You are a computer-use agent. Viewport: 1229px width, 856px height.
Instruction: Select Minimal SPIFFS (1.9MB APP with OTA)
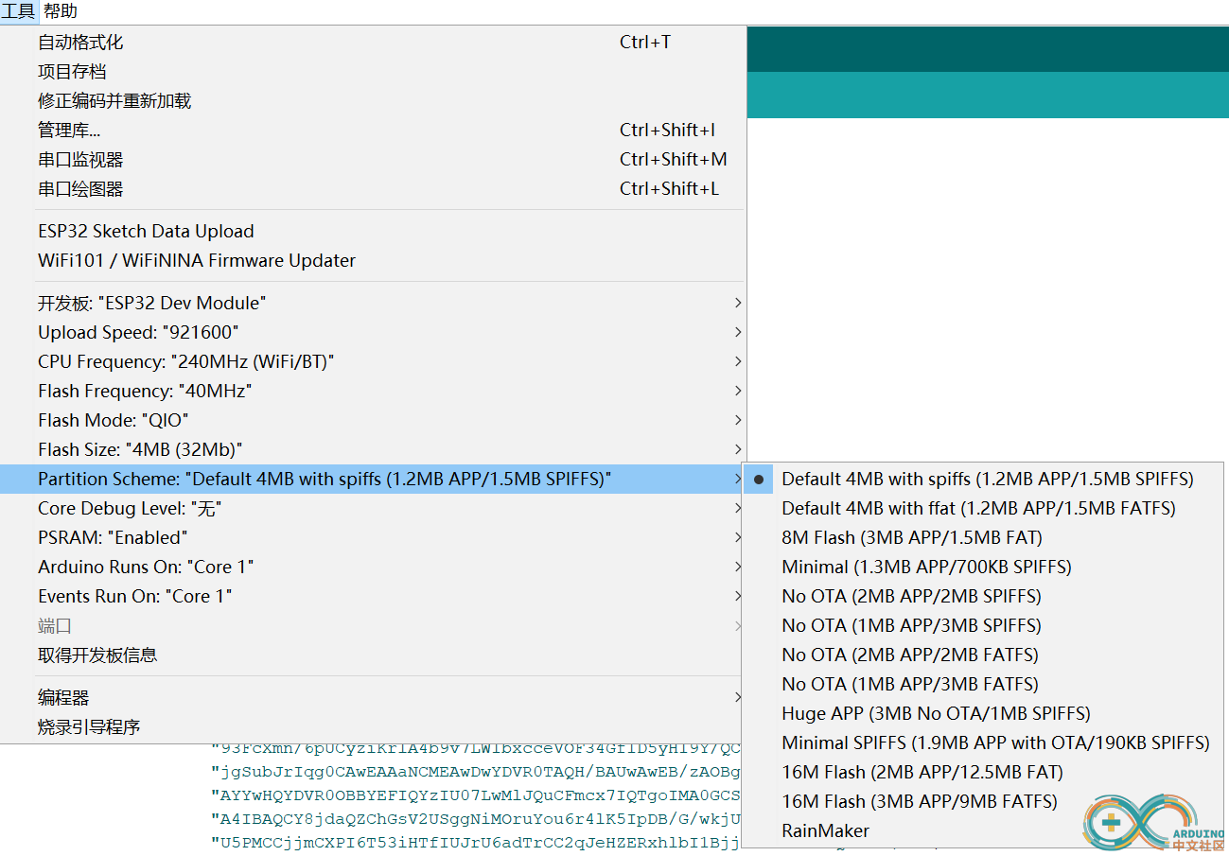coord(983,743)
